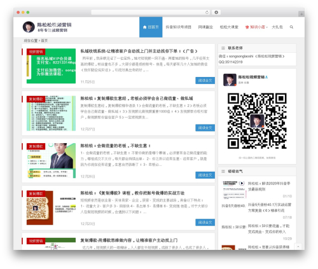Click 阅读全文 for the 私域收钱系统 article
Image resolution: width=318 pixels, height=269 pixels.
(205, 81)
